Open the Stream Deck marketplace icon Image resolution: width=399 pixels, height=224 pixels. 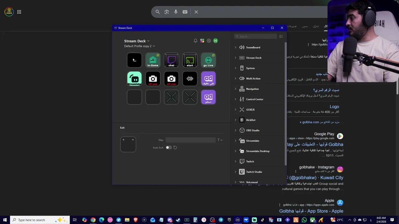click(202, 41)
